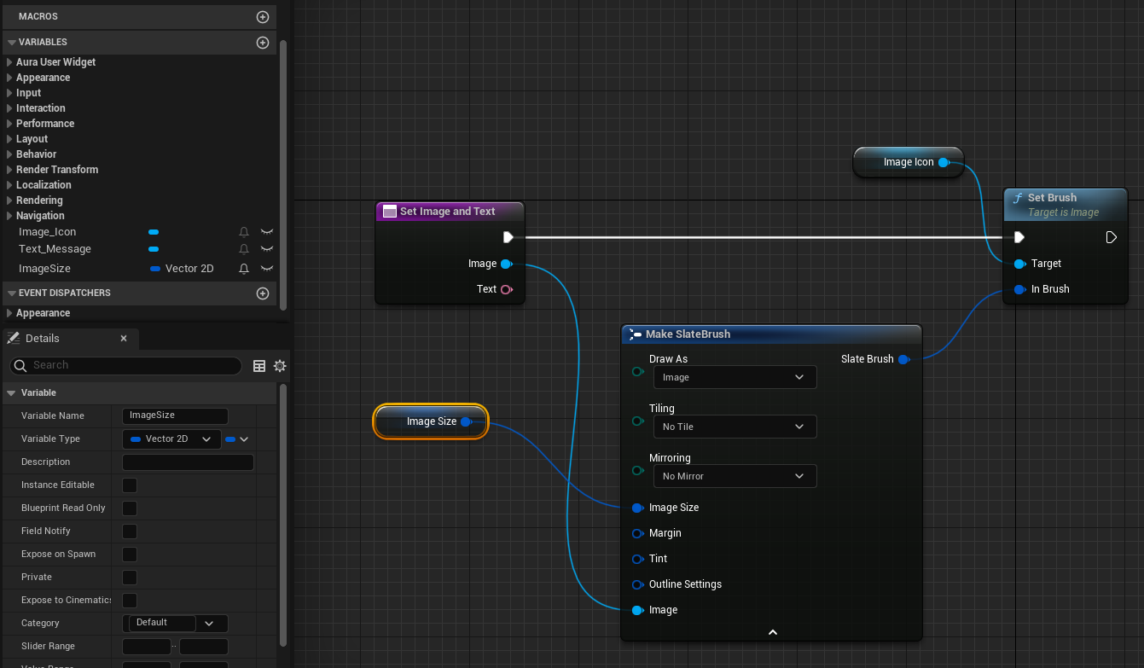Expand the Render Transform category
The image size is (1144, 668).
pos(9,170)
